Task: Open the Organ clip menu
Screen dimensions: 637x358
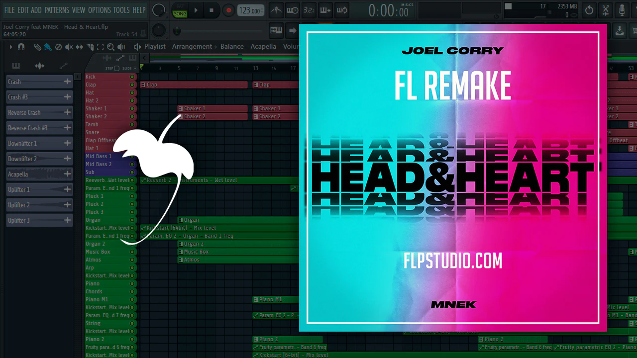Action: point(181,220)
